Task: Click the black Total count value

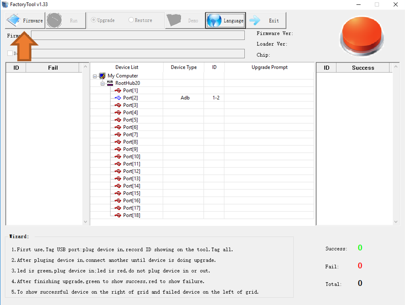Action: point(360,283)
